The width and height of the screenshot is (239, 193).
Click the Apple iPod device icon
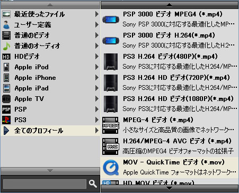tap(6, 67)
